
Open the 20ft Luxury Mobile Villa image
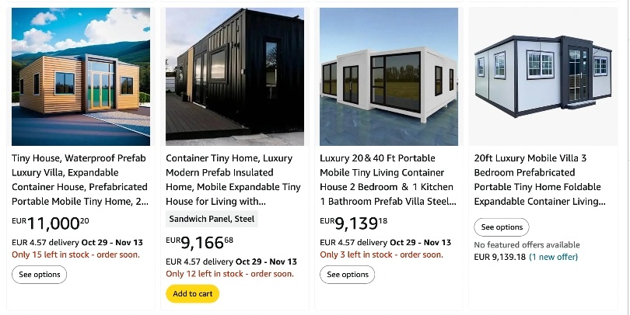pos(544,76)
